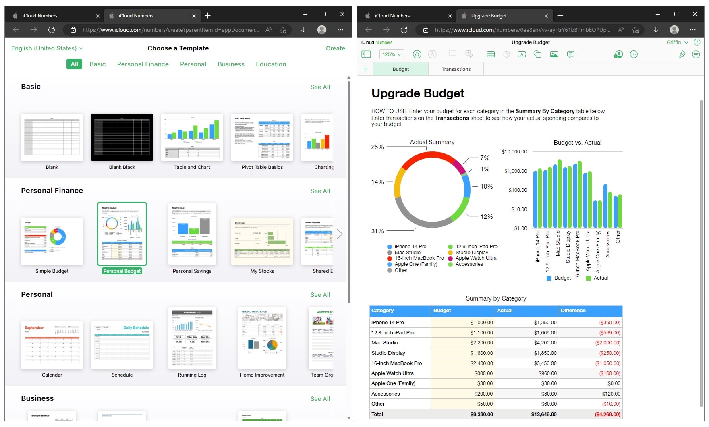Open the 125% zoom level dropdown

[x=392, y=54]
